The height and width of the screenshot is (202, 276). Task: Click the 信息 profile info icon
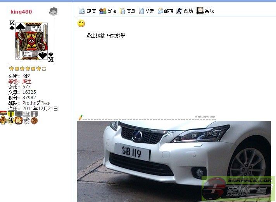click(122, 11)
